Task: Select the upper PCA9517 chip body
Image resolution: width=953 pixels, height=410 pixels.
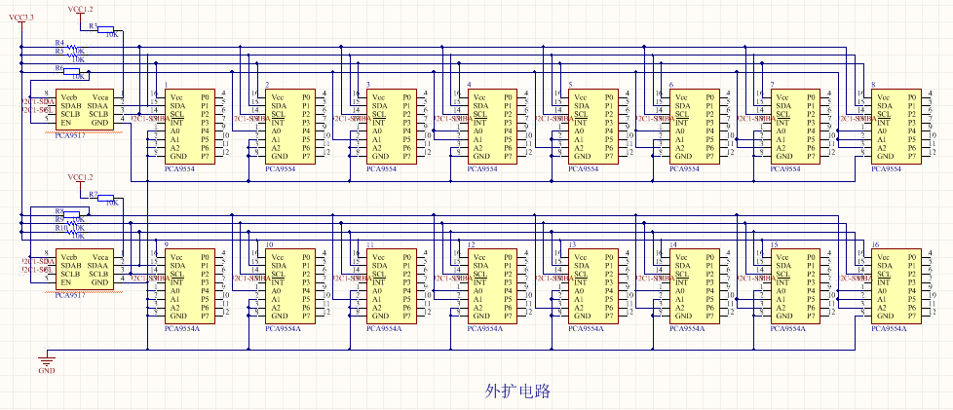Action: tap(84, 110)
